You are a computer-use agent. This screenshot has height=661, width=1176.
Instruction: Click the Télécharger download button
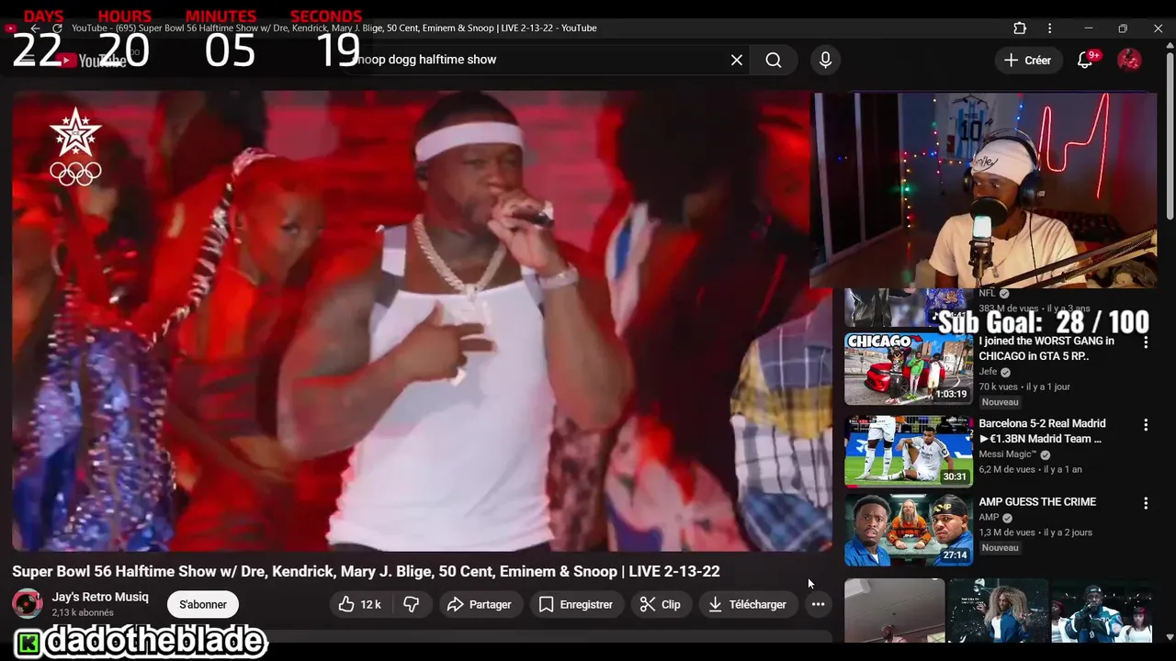tap(748, 604)
